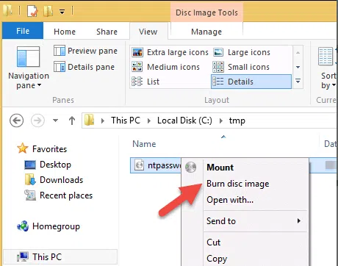Open the Send to submenu
338x266 pixels.
(x=256, y=221)
